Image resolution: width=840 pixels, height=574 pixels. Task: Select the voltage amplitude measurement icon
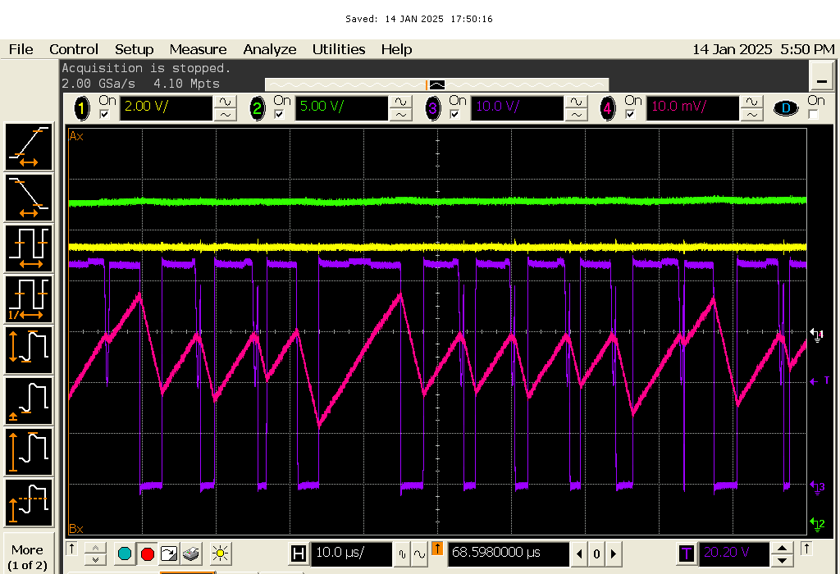coord(29,452)
